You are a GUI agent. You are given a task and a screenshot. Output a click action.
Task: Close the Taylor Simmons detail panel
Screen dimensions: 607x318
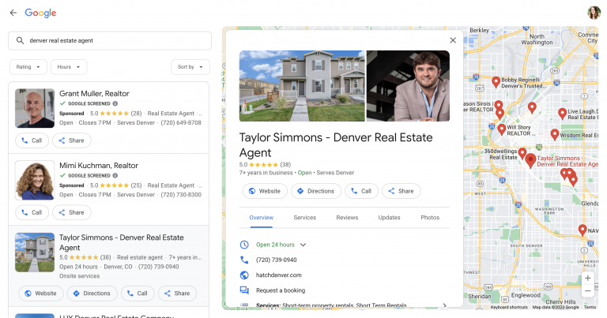click(453, 40)
